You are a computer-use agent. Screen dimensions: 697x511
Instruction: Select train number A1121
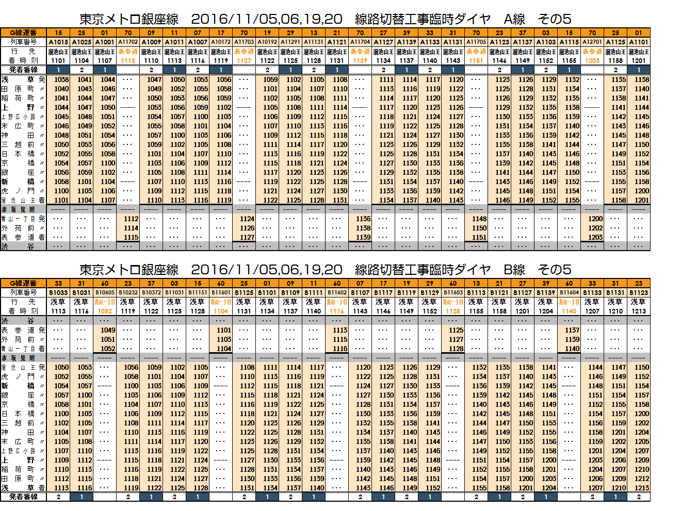pos(337,42)
